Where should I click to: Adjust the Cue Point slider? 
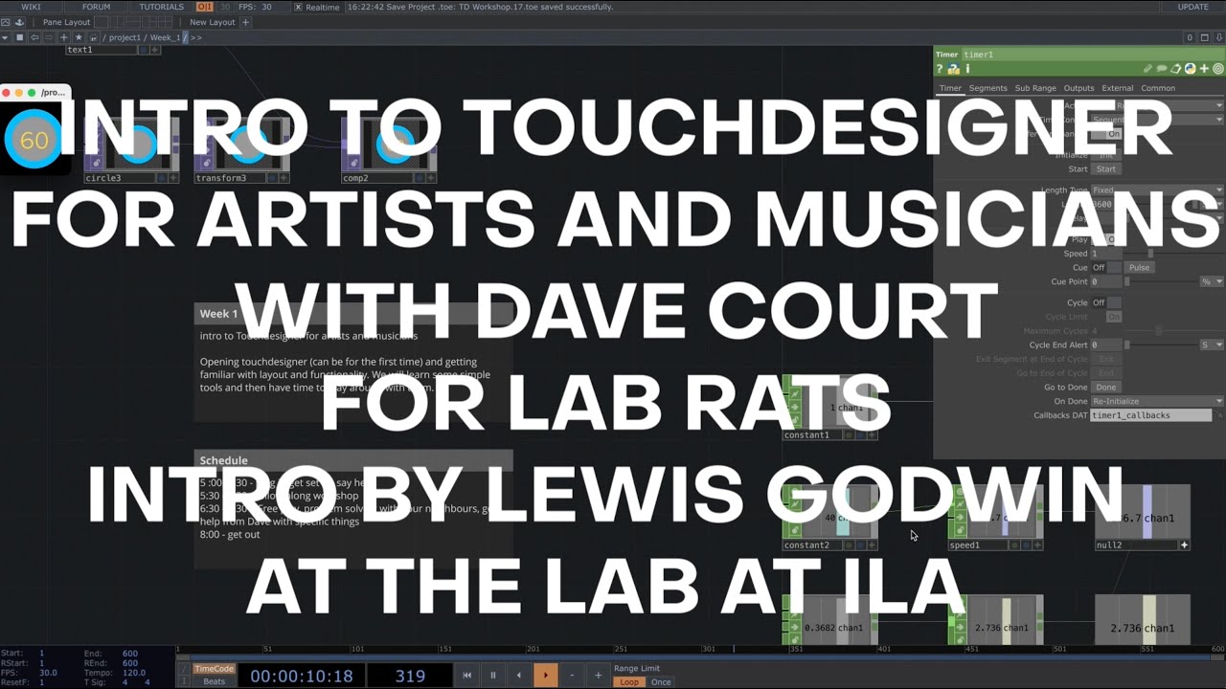tap(1162, 281)
